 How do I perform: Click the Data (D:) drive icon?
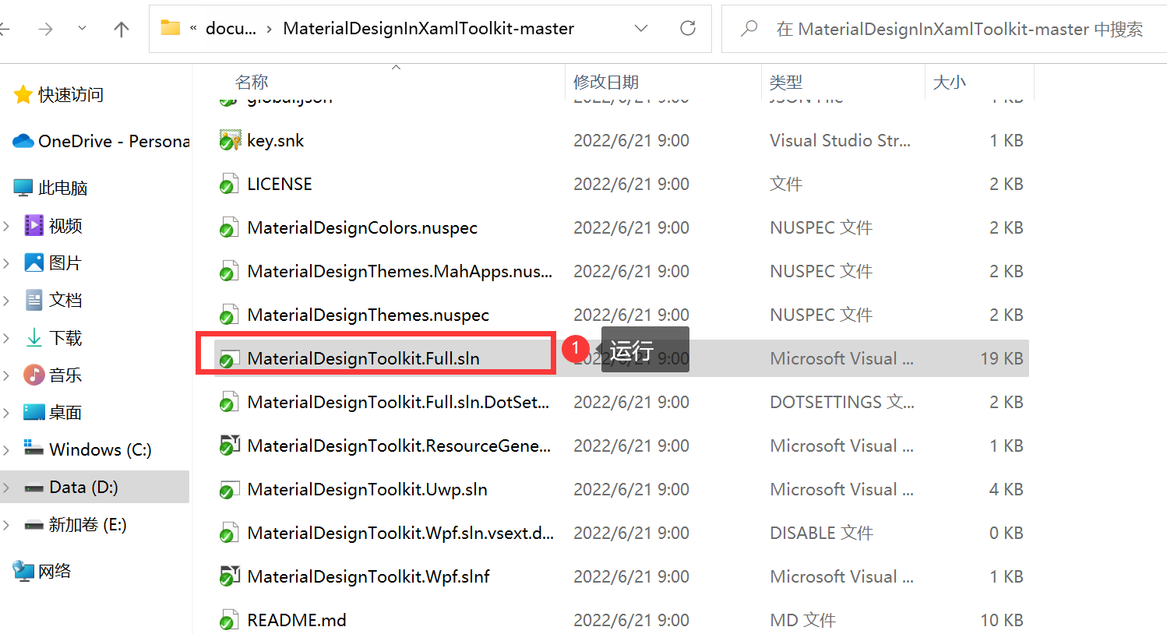[x=34, y=488]
